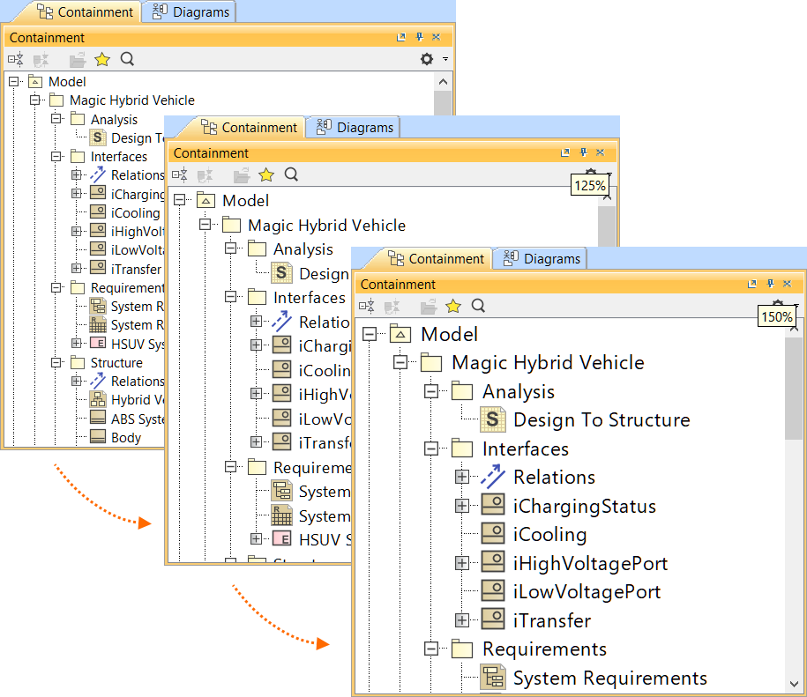Image resolution: width=807 pixels, height=697 pixels.
Task: Click the Design To Structure icon in the largest panel
Action: tap(493, 419)
